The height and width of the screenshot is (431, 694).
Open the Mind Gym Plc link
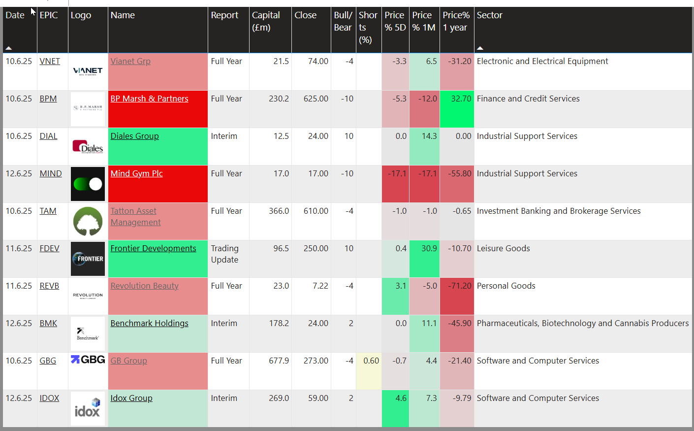pyautogui.click(x=136, y=173)
